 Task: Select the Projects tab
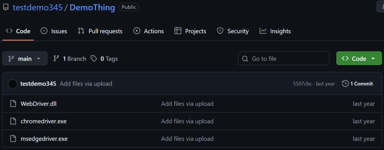190,31
